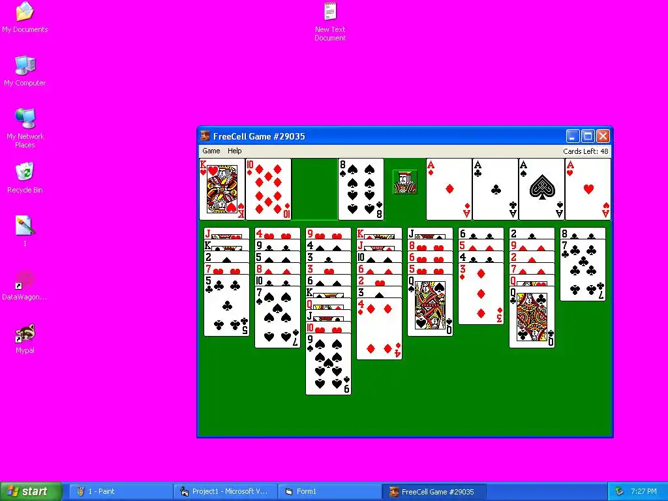Click the 2 of Hearts in fourth column
This screenshot has height=501, width=668.
(379, 281)
